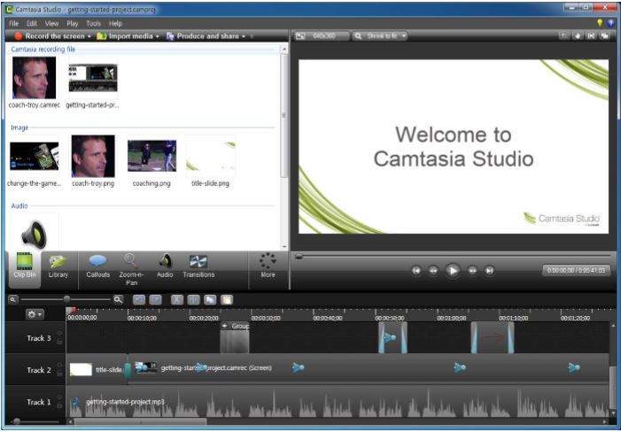Expand the Group clip on Track 3
This screenshot has height=432, width=621.
pyautogui.click(x=224, y=326)
